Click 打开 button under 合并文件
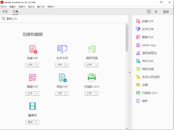This screenshot has width=174, height=130. click(60, 65)
